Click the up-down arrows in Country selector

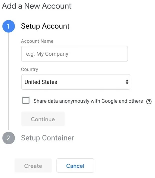tap(127, 82)
